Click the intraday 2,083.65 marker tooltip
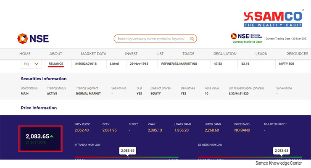 tap(127, 150)
